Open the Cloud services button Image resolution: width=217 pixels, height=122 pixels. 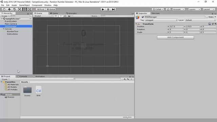tap(168, 9)
